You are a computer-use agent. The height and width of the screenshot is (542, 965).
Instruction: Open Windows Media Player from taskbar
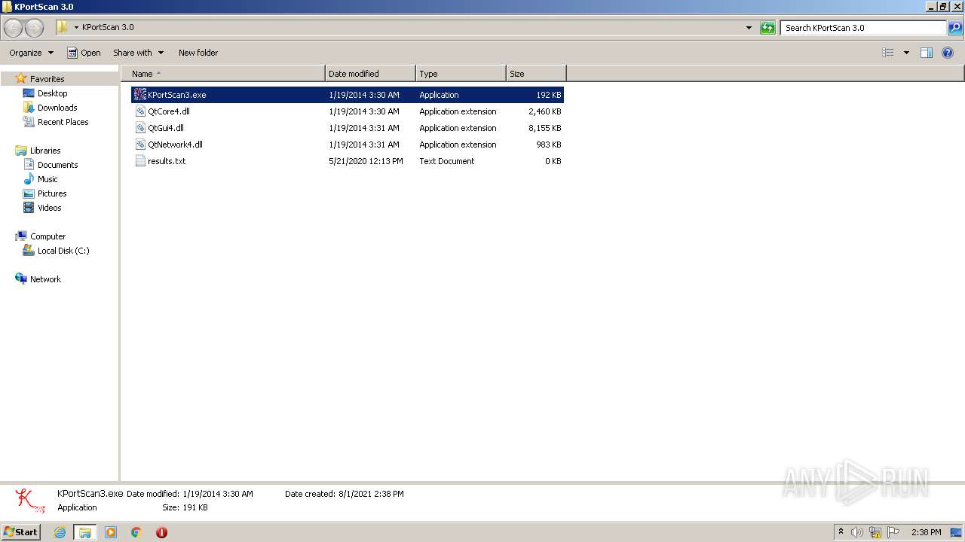point(111,532)
